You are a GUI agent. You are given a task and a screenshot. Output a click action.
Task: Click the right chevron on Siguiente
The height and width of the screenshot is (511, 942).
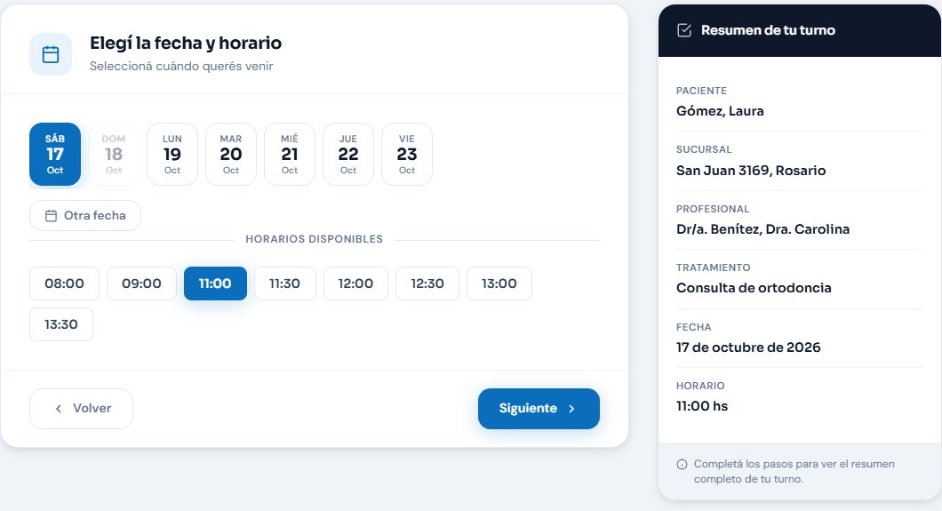pyautogui.click(x=571, y=408)
